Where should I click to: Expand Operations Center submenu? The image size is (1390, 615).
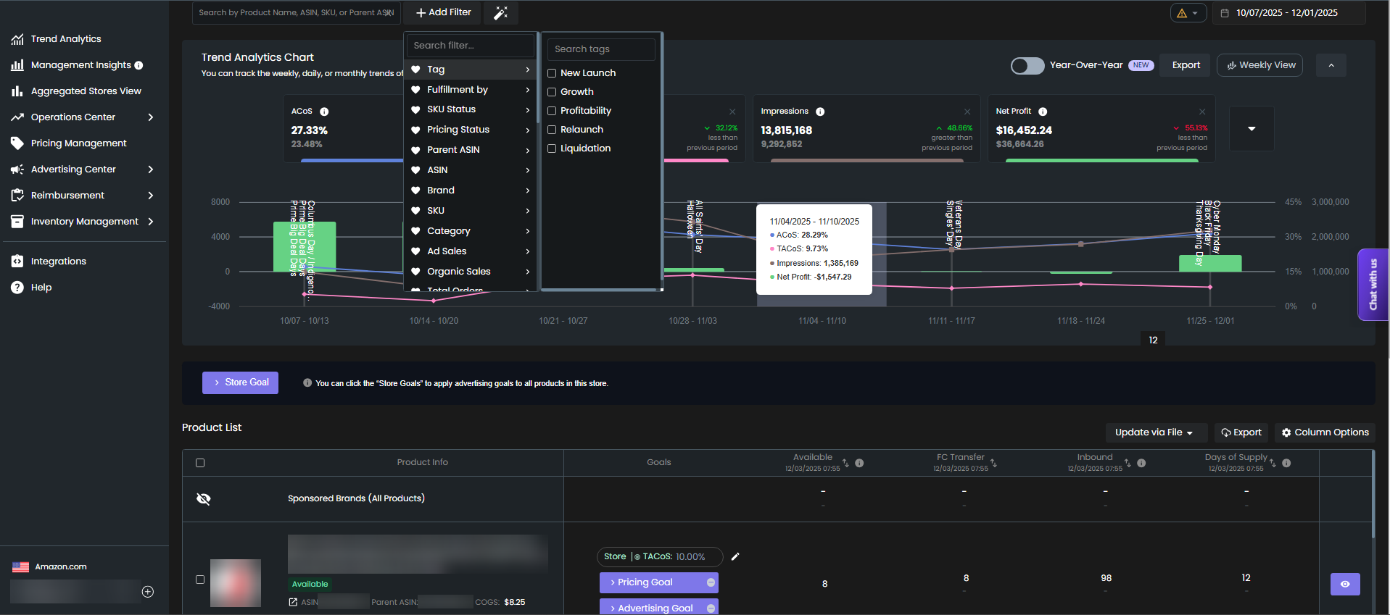[151, 117]
